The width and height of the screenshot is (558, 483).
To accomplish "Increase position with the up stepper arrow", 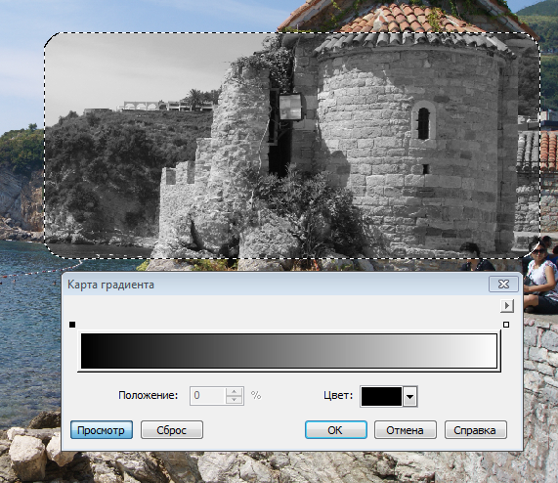I will [235, 391].
